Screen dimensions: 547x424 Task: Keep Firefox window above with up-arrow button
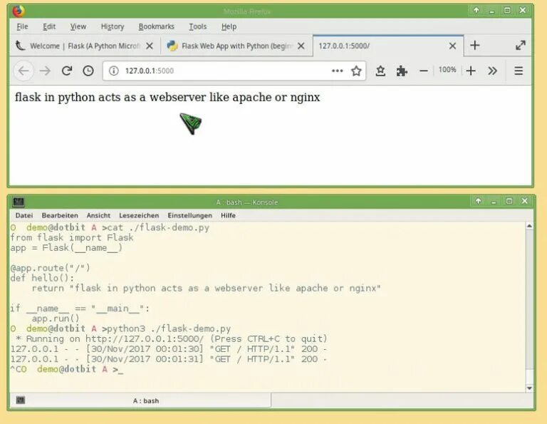point(476,11)
